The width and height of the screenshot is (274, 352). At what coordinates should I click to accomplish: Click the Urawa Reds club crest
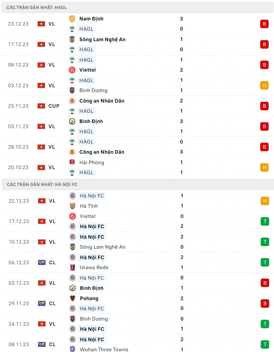coord(72,267)
